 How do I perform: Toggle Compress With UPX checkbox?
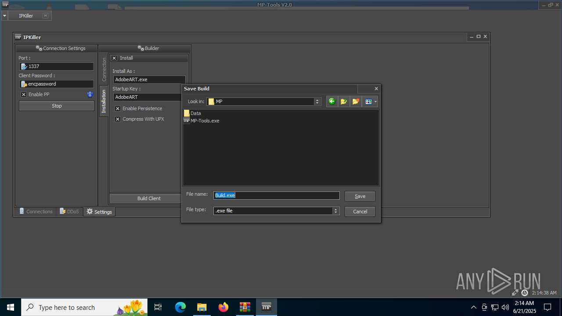click(118, 119)
